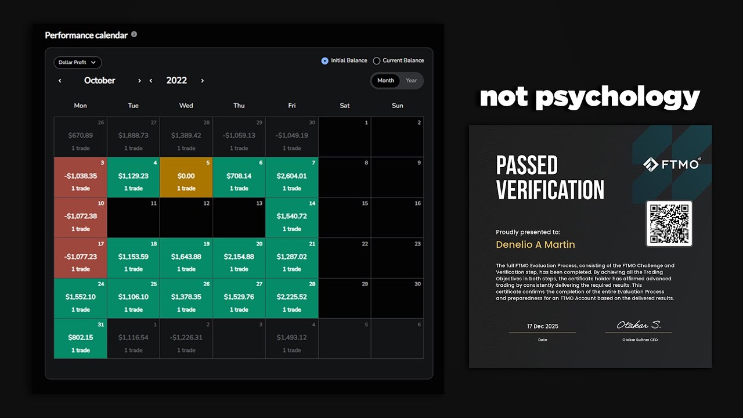The width and height of the screenshot is (743, 418).
Task: Select the empty day 22 cell
Action: [345, 258]
